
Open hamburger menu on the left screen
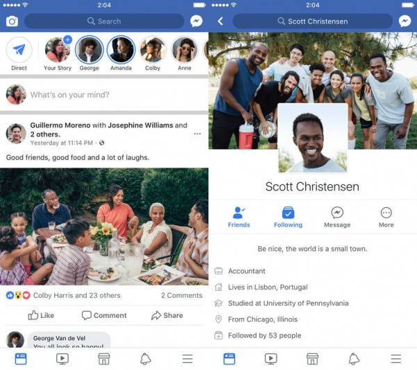(187, 359)
